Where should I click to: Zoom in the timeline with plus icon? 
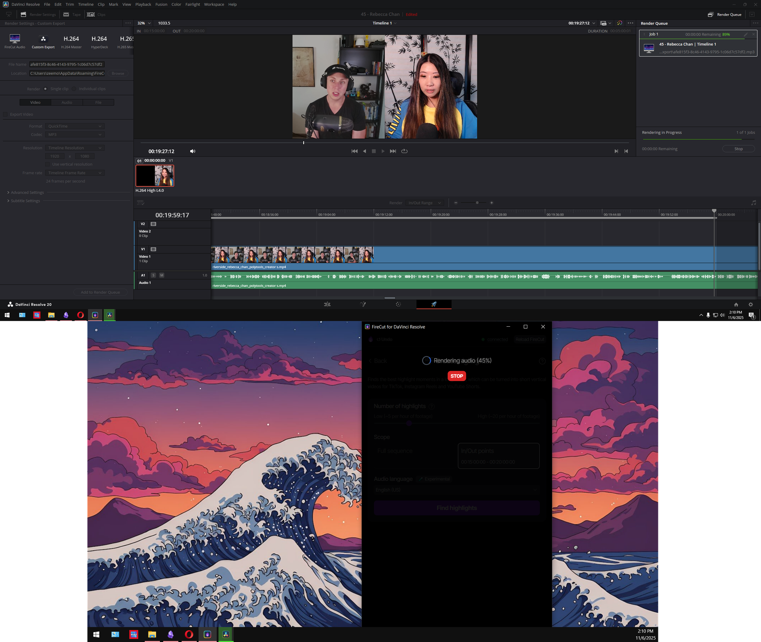(x=492, y=203)
